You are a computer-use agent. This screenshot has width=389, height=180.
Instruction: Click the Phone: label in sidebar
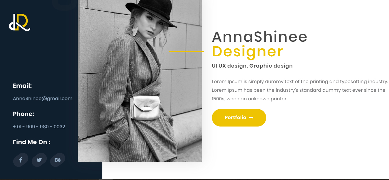(x=24, y=114)
